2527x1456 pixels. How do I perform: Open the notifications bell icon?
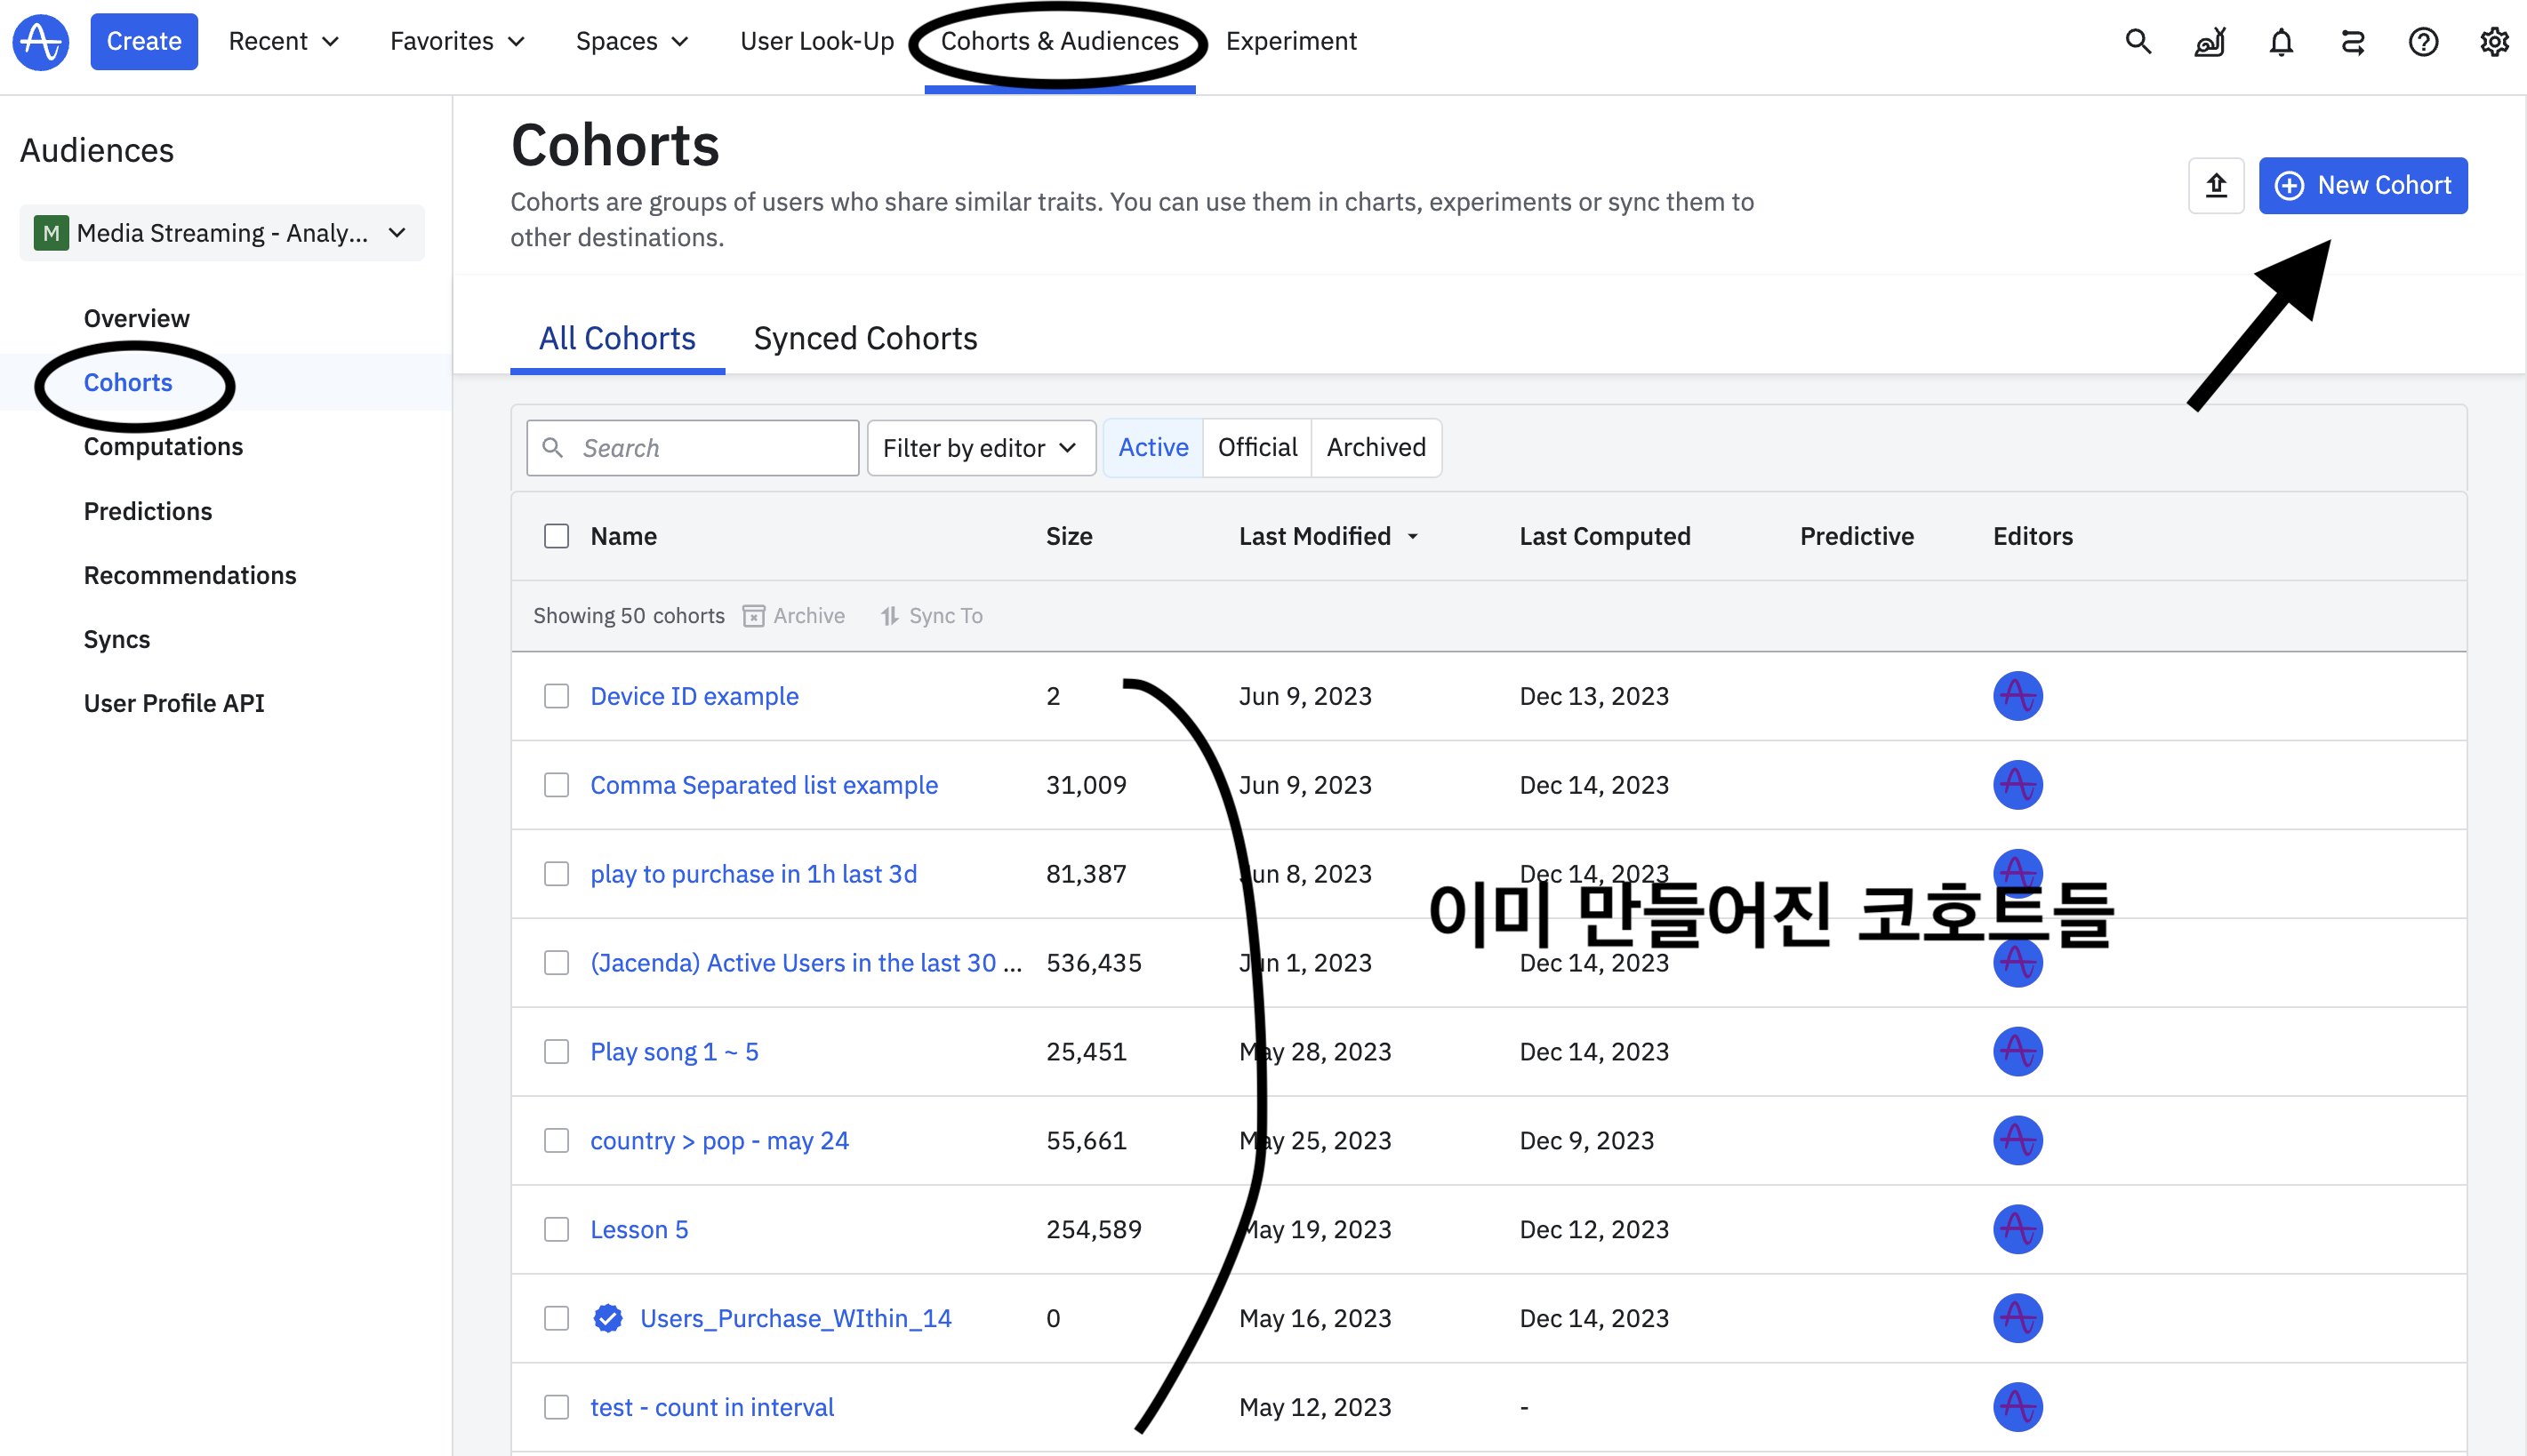pyautogui.click(x=2280, y=42)
